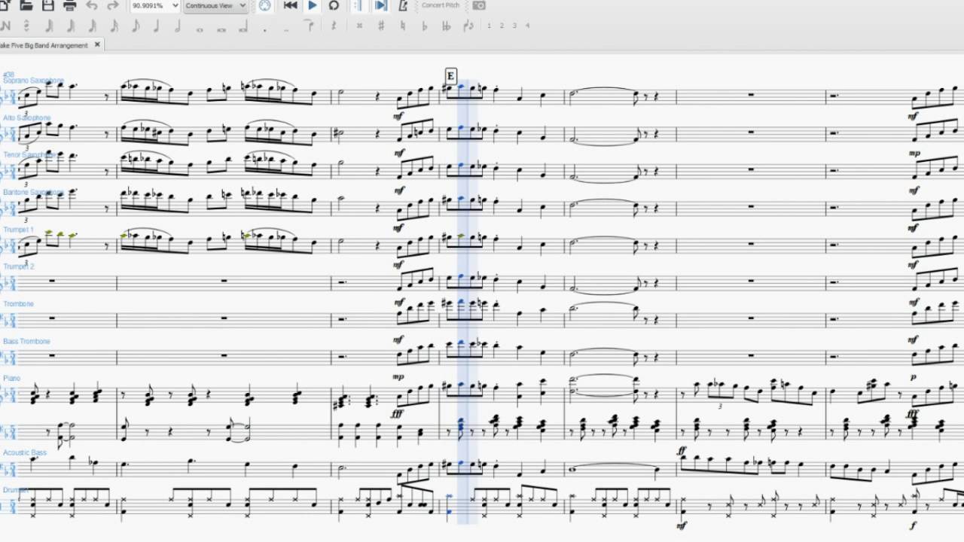Click the Piano staff label
The height and width of the screenshot is (542, 964).
click(x=11, y=378)
